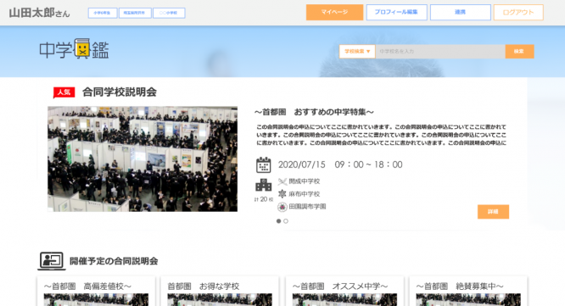Image resolution: width=565 pixels, height=306 pixels.
Task: Click the 開成中学校 school name
Action: coord(305,181)
